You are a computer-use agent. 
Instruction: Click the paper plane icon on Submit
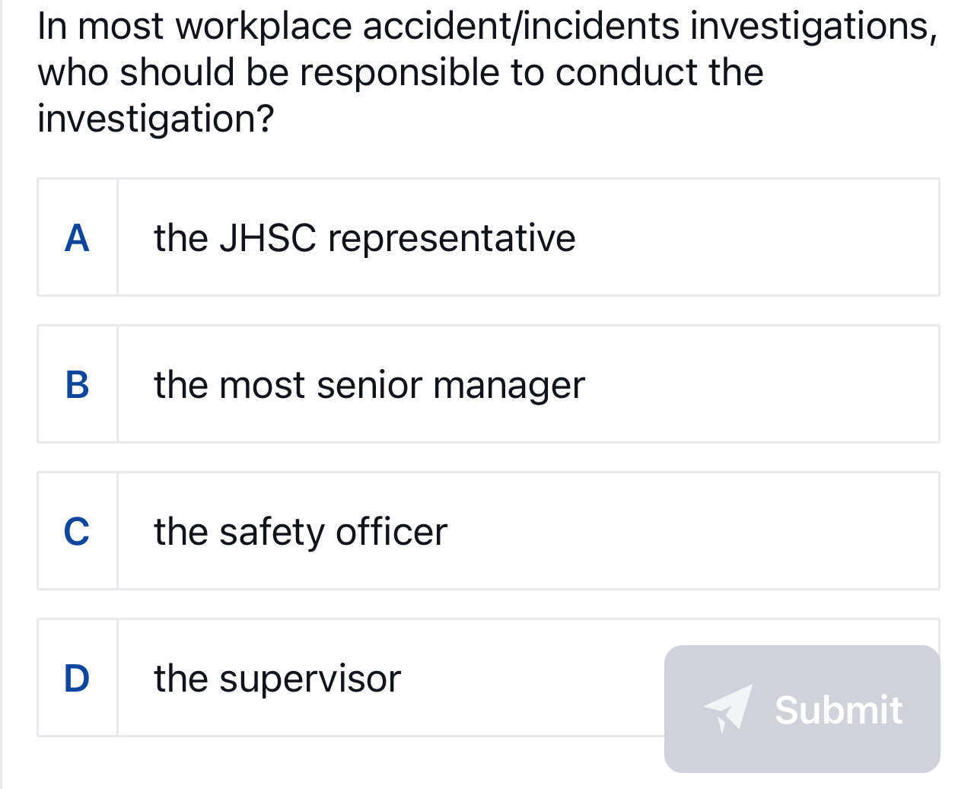tap(728, 708)
